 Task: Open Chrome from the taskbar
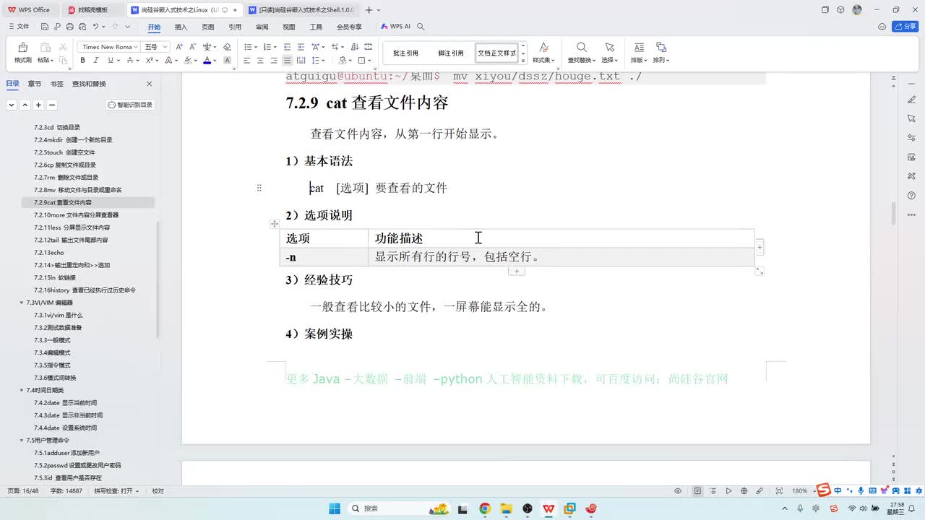pyautogui.click(x=484, y=508)
